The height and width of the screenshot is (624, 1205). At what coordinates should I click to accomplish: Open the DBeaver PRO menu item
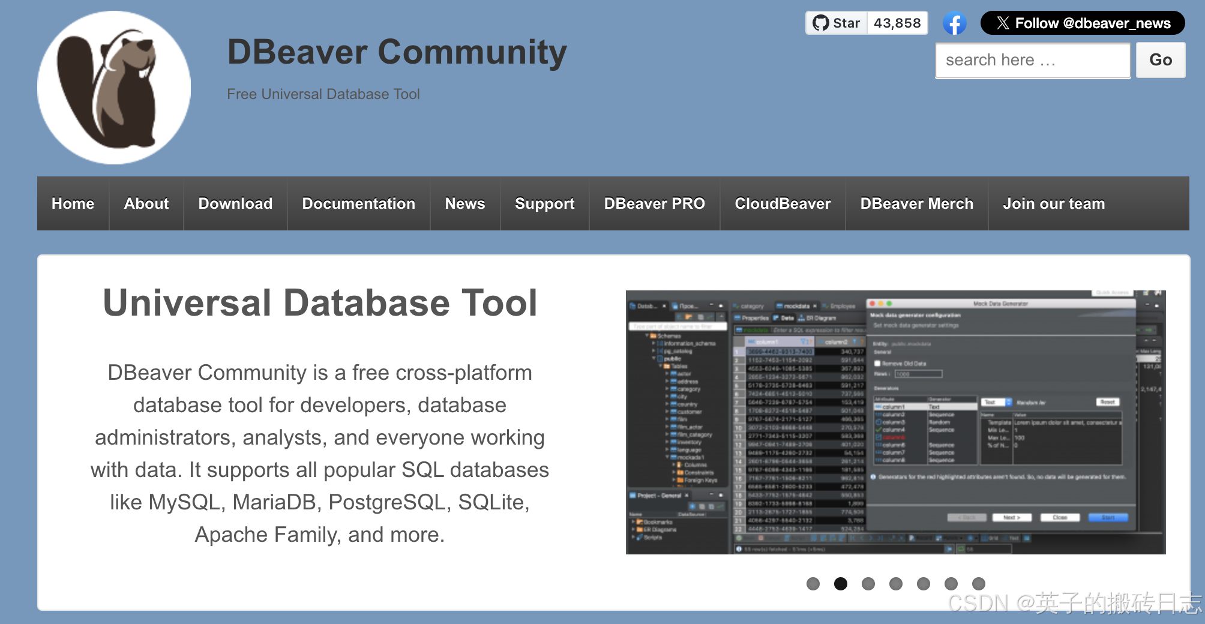(x=655, y=203)
